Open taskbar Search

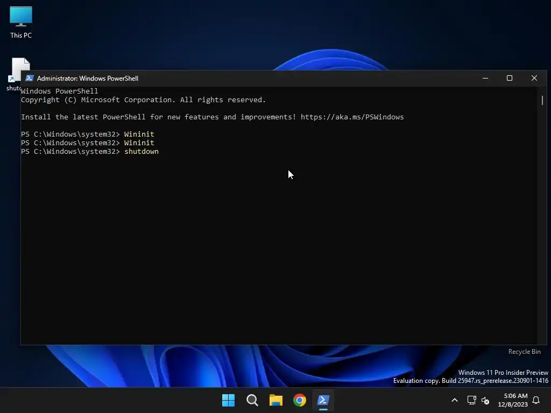252,400
